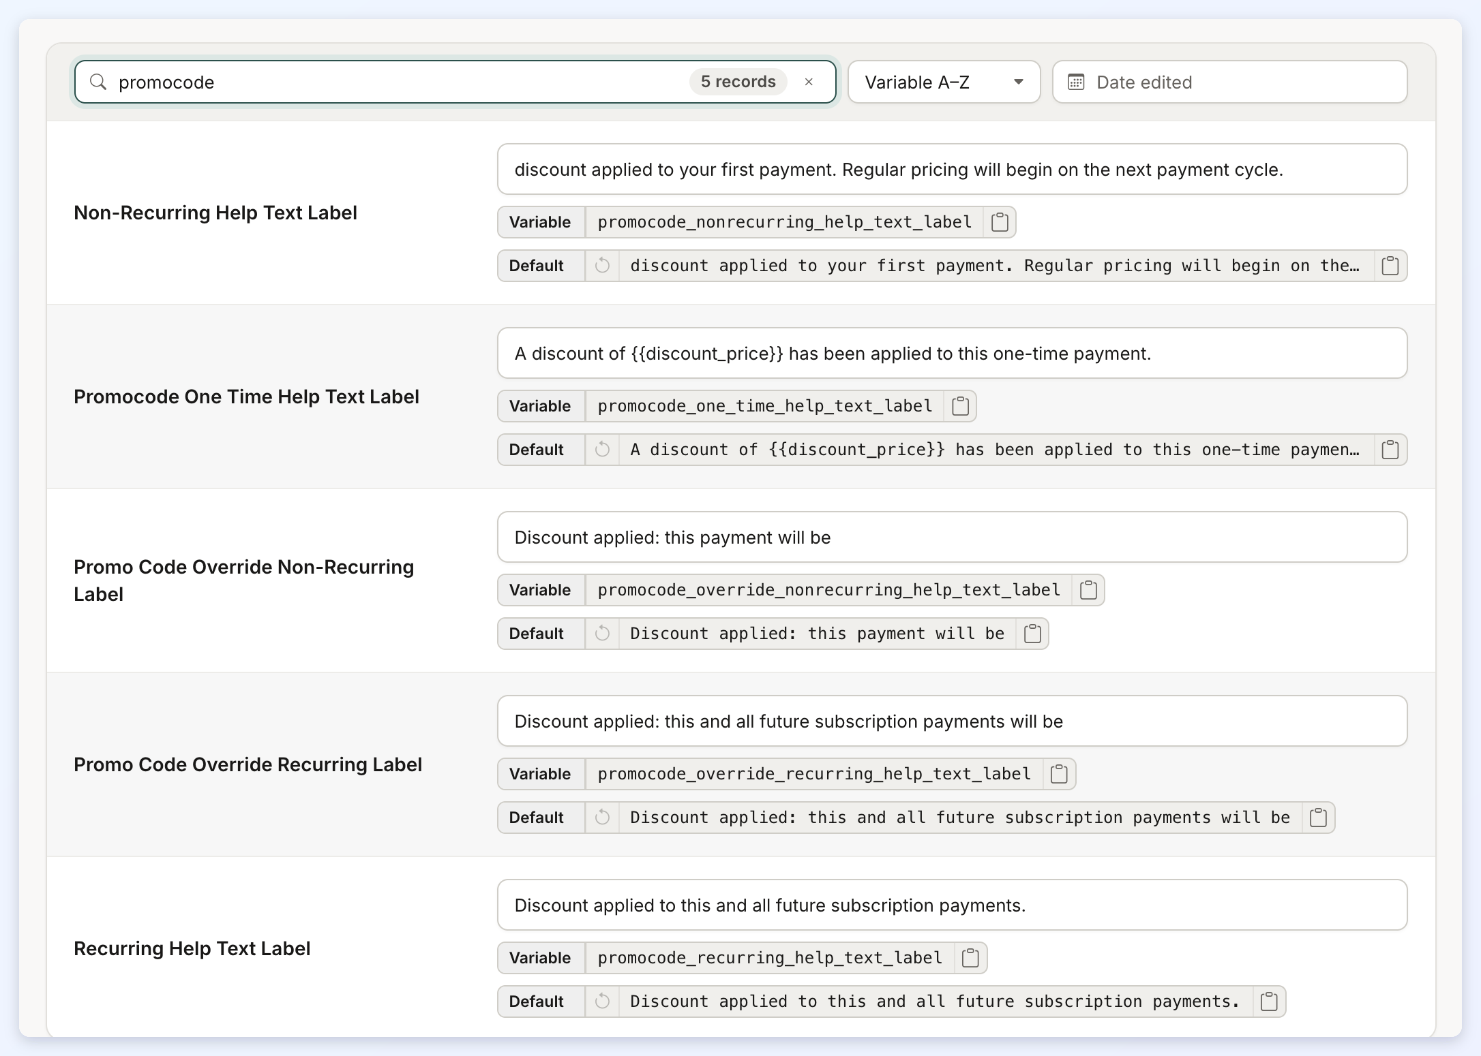The height and width of the screenshot is (1056, 1481).
Task: Reset Promo Code Override Recurring Label default
Action: pos(602,818)
